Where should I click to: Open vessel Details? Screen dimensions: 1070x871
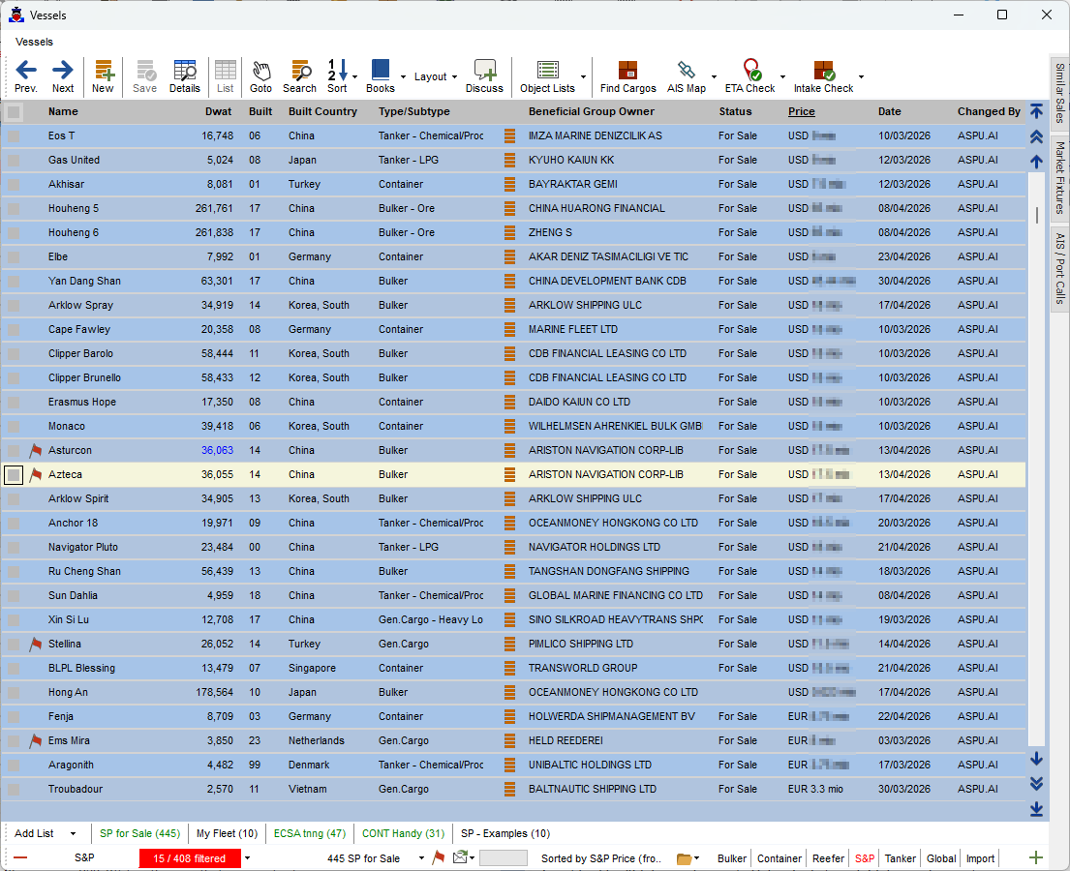(184, 75)
